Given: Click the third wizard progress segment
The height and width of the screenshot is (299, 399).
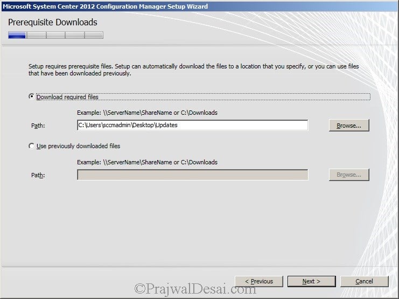Looking at the screenshot, I should coord(55,35).
